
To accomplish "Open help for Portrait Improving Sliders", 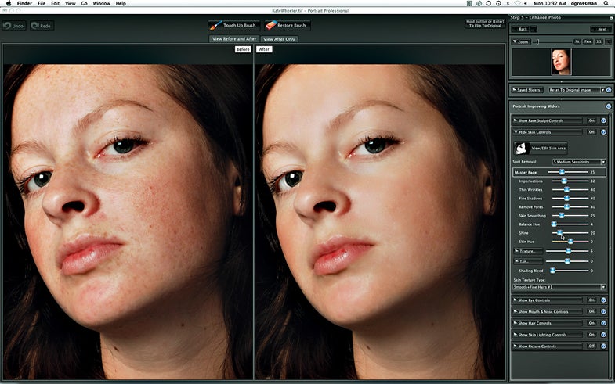I will pos(608,106).
